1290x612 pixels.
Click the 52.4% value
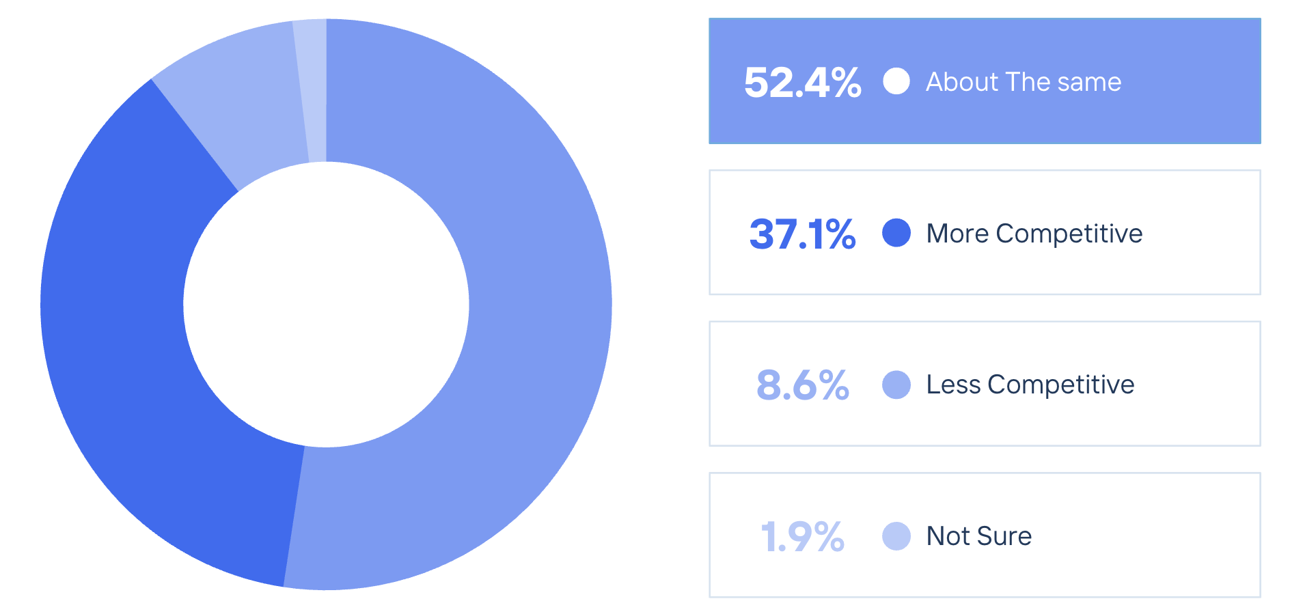[x=802, y=83]
